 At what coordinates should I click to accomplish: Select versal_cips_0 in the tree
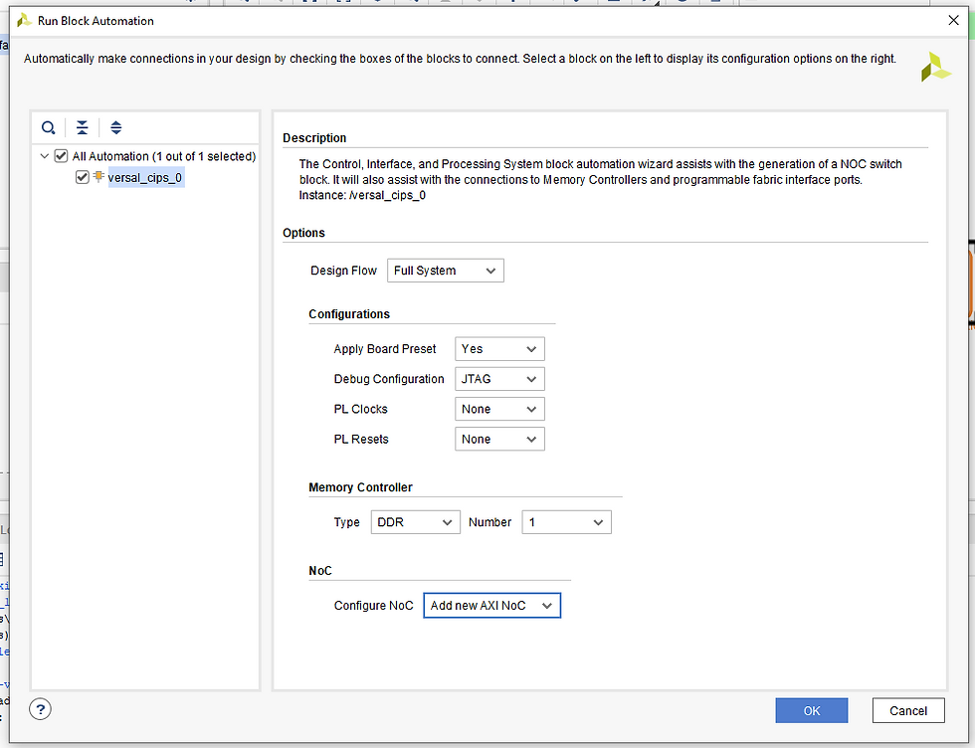tap(145, 178)
